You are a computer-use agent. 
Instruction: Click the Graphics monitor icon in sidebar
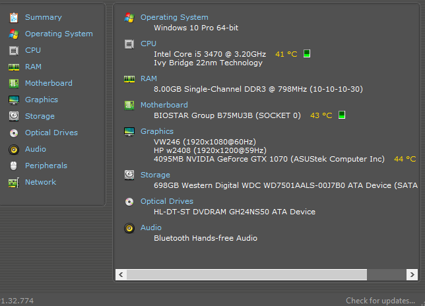click(14, 100)
